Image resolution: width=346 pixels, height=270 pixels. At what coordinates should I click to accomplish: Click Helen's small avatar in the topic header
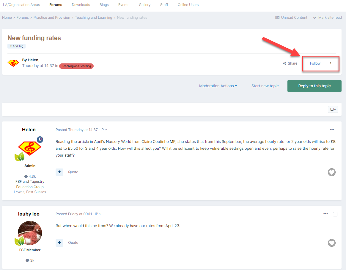click(13, 63)
